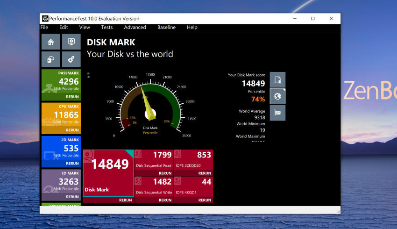Click the World Average 9318 value
This screenshot has width=397, height=229.
pyautogui.click(x=260, y=118)
